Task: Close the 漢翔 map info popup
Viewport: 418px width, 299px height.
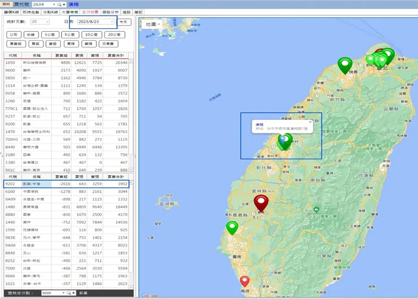Action: (310, 122)
